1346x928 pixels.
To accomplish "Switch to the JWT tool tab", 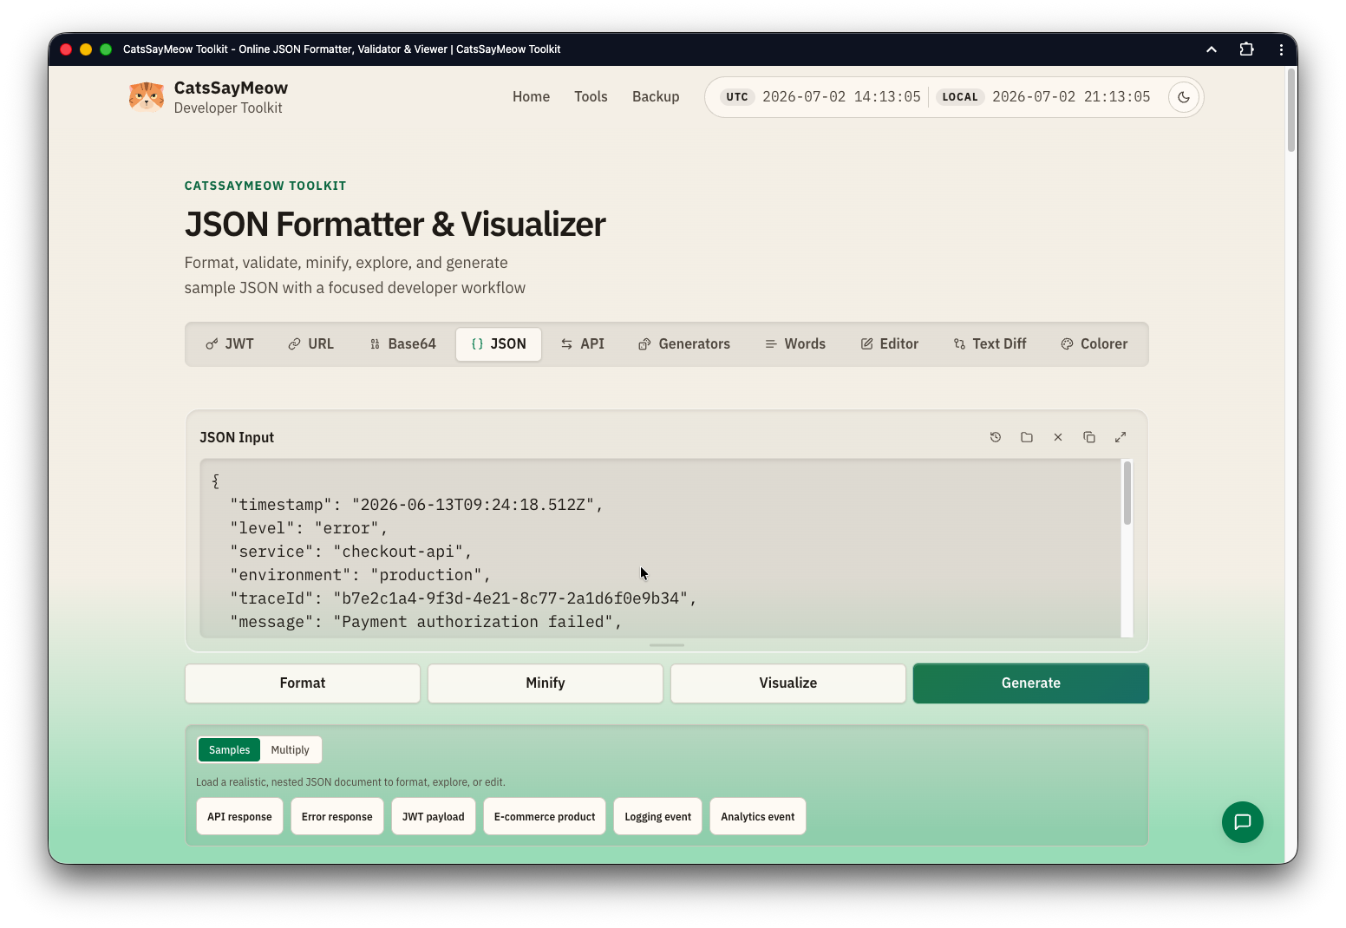I will pyautogui.click(x=230, y=344).
